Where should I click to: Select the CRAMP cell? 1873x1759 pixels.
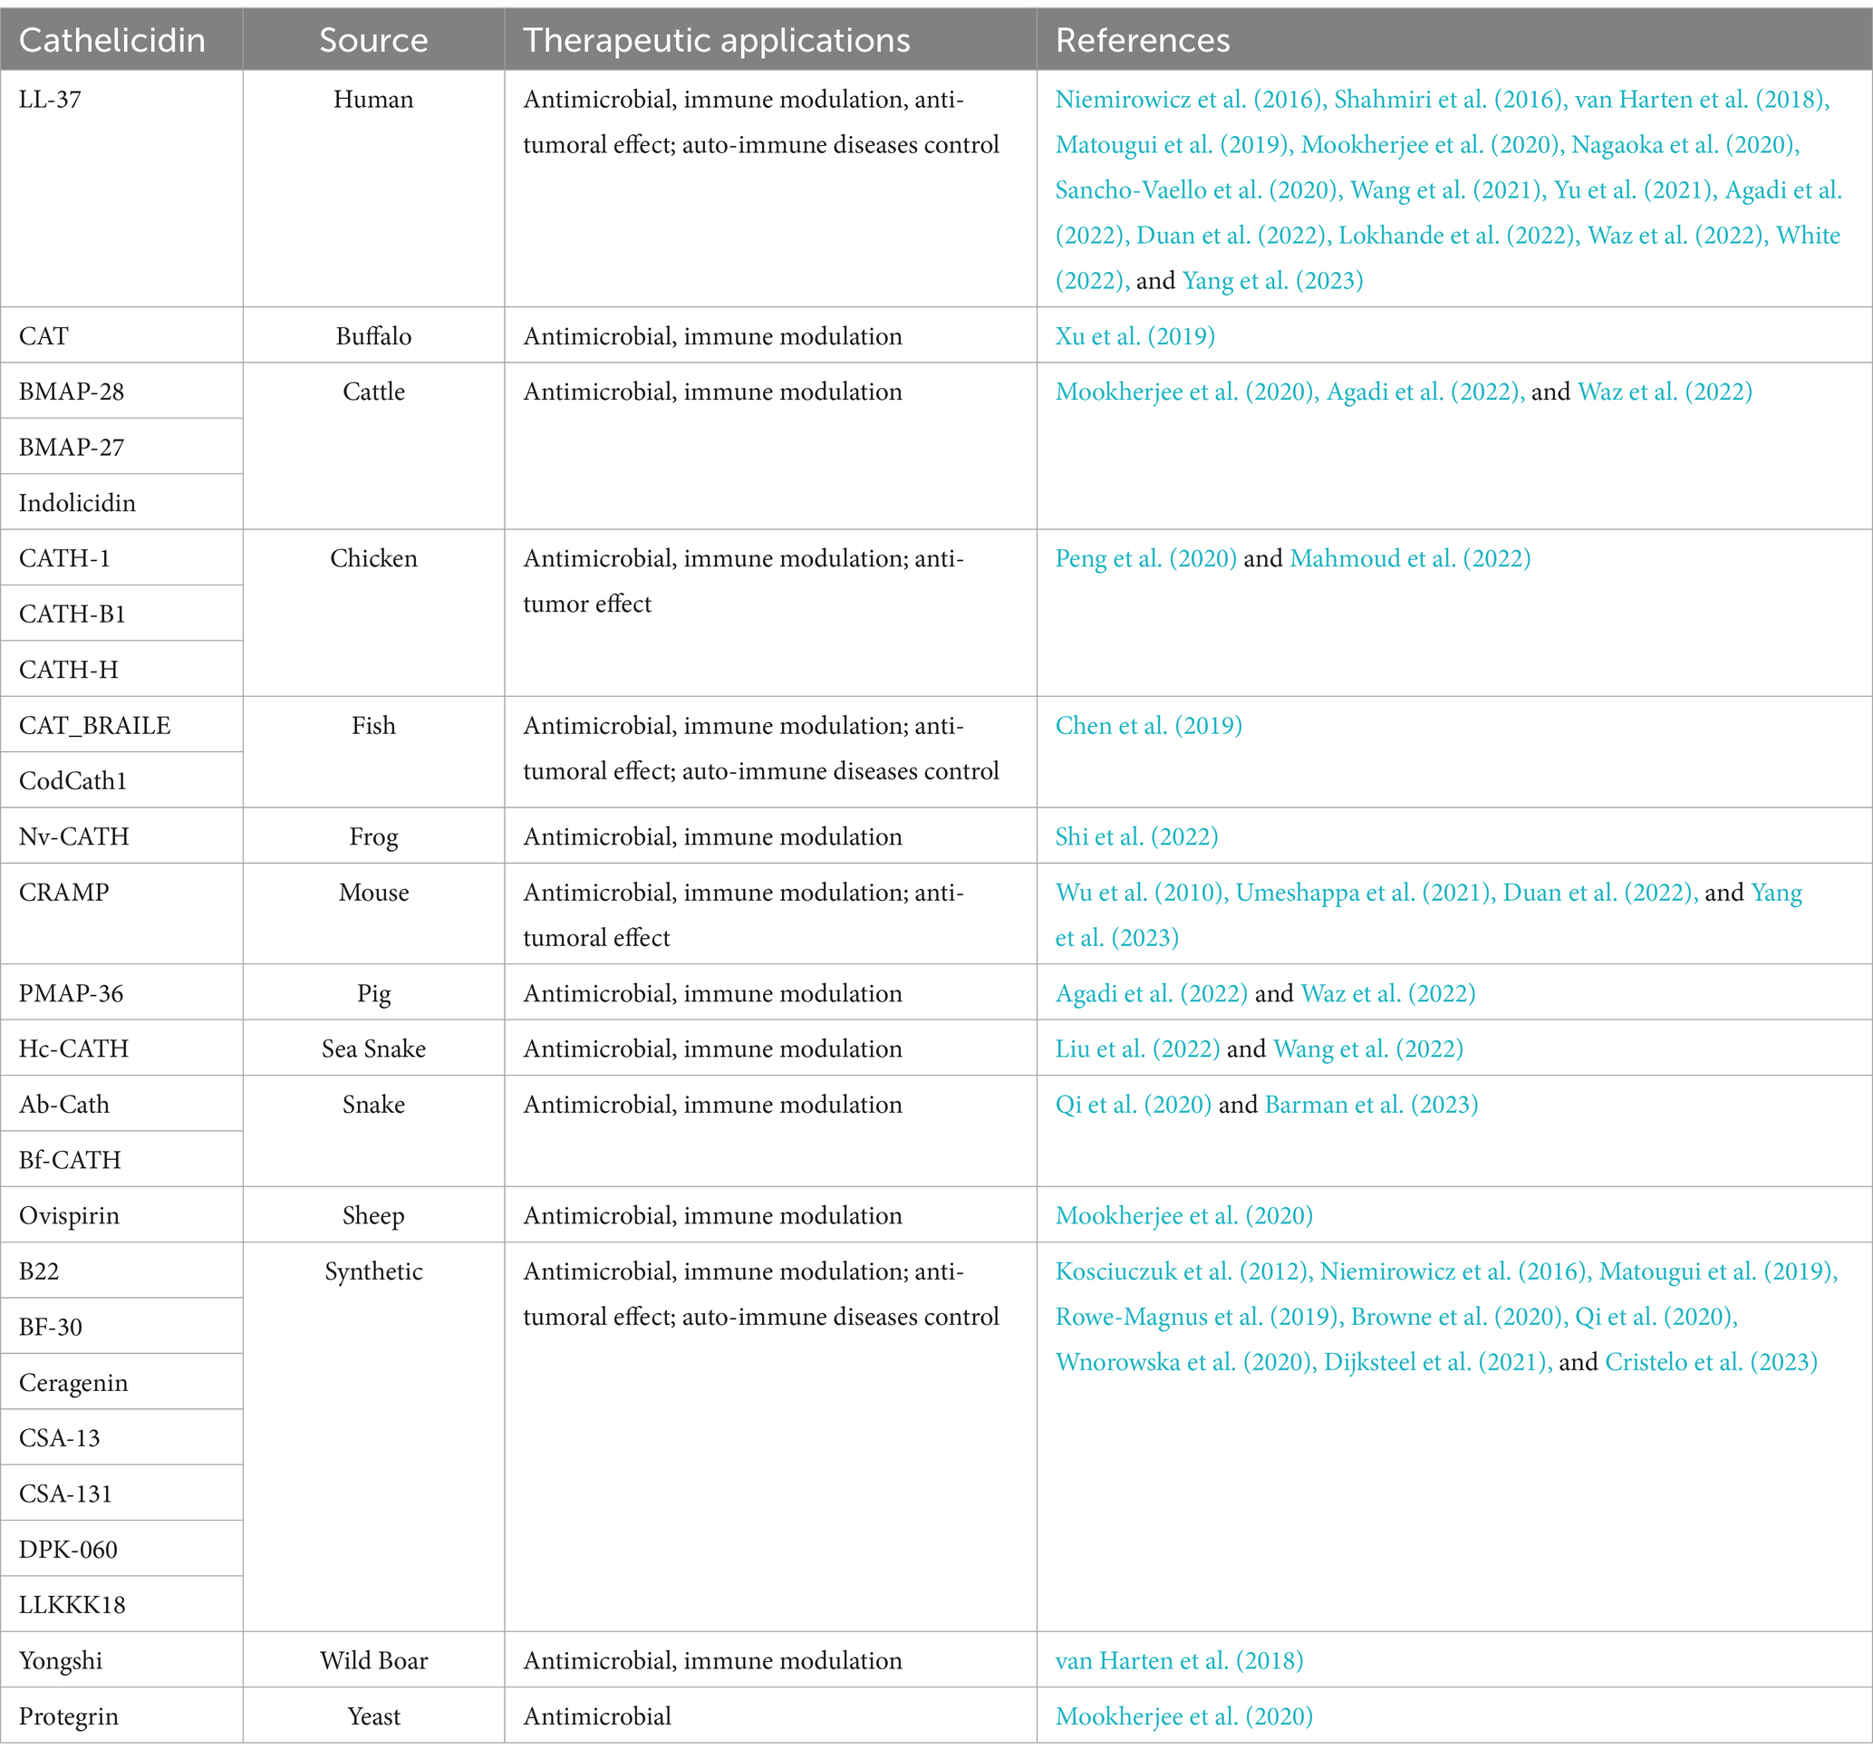click(x=121, y=913)
